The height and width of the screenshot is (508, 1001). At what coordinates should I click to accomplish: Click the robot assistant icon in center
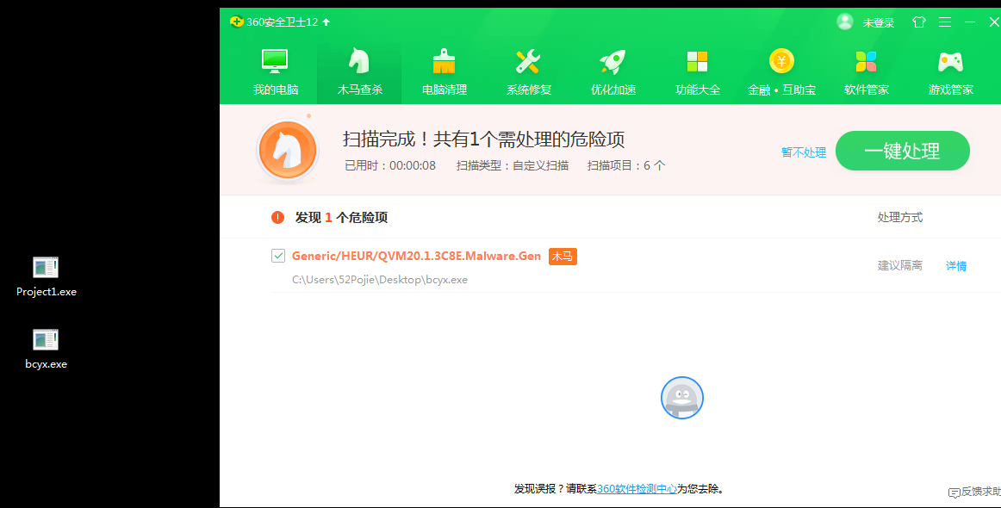682,398
